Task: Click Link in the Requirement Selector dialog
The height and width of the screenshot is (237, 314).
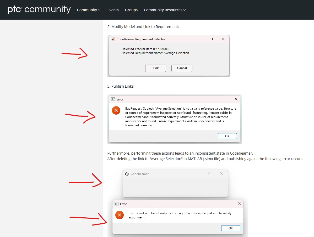Action: point(156,68)
